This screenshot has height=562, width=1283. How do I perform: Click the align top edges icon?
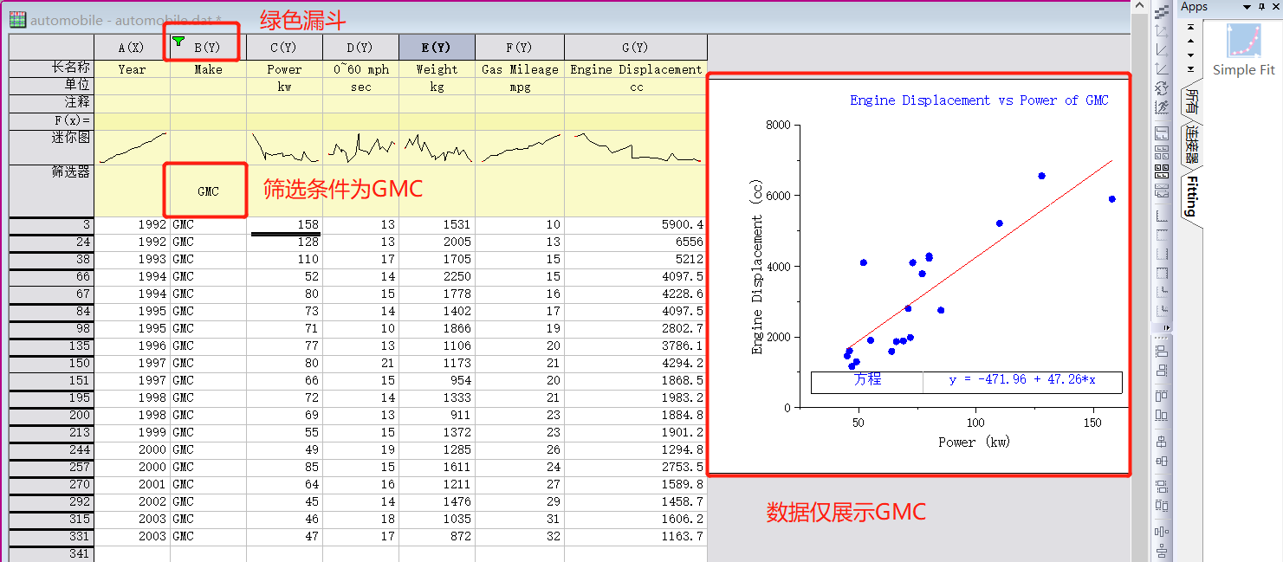pyautogui.click(x=1162, y=396)
